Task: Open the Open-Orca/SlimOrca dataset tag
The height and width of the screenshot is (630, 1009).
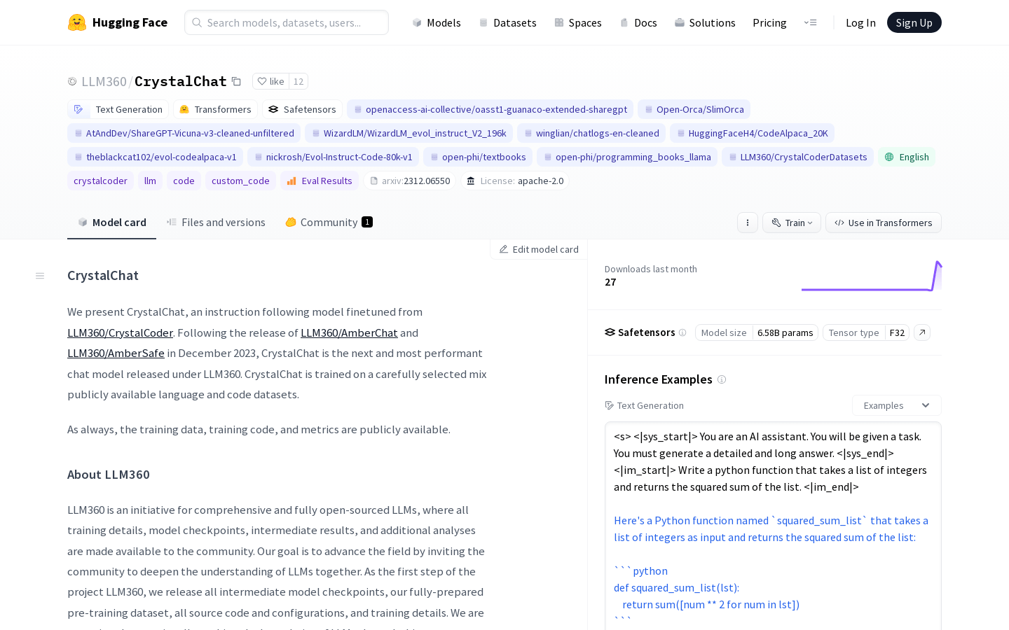Action: click(694, 109)
